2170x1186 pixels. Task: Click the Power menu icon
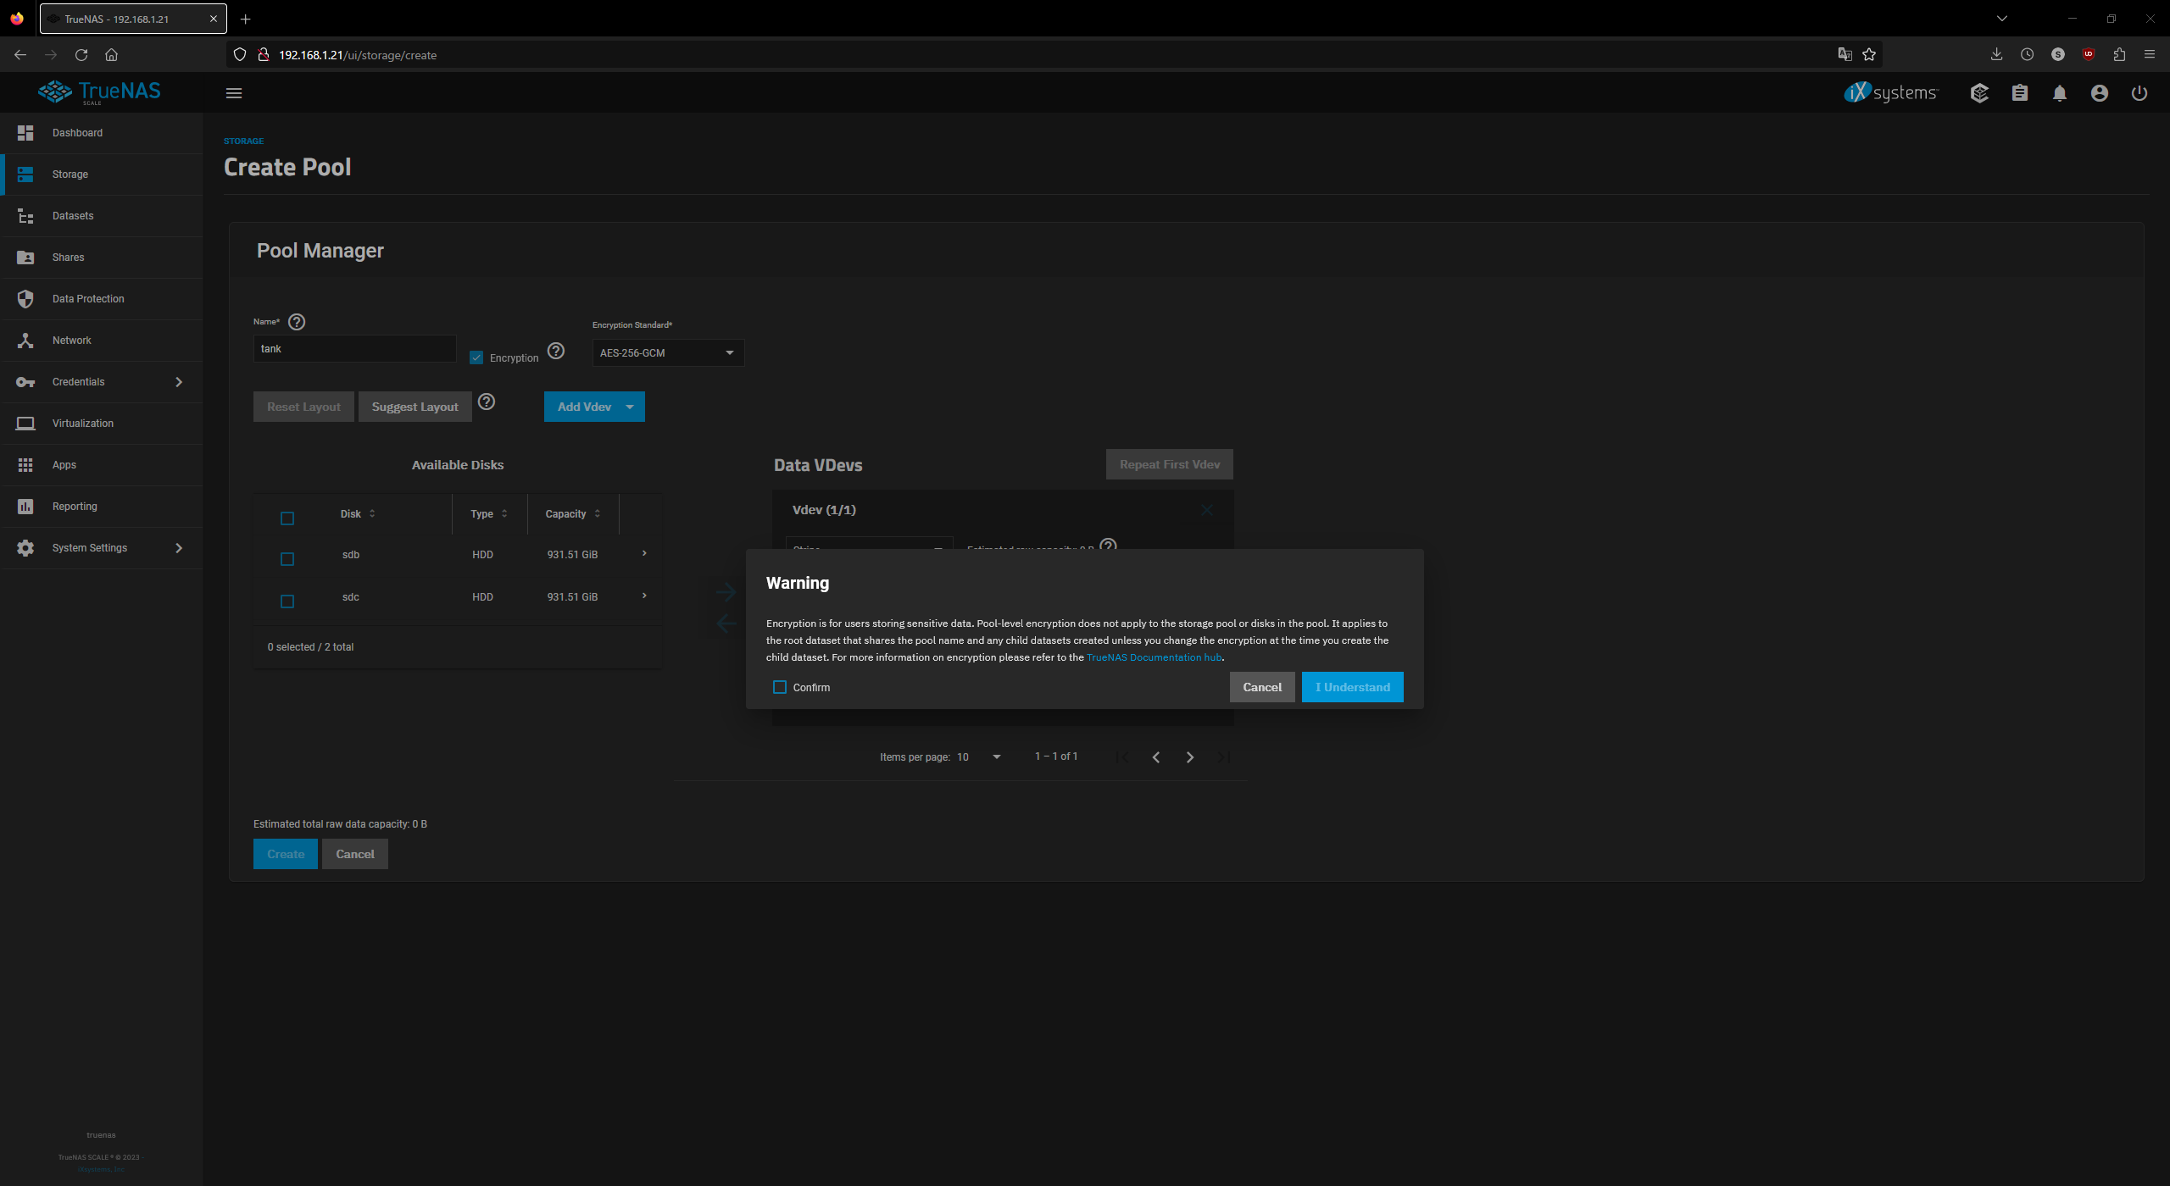click(x=2139, y=93)
